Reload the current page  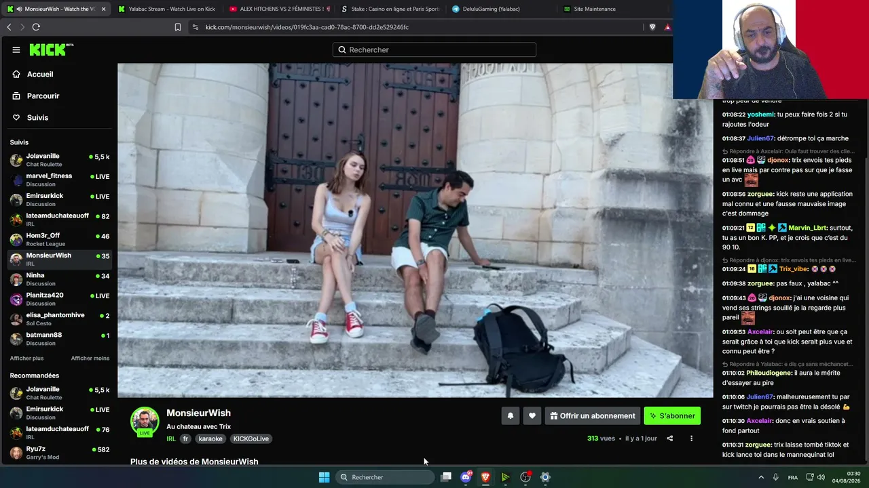coord(36,27)
